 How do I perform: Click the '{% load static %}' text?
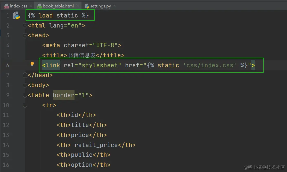(x=58, y=15)
